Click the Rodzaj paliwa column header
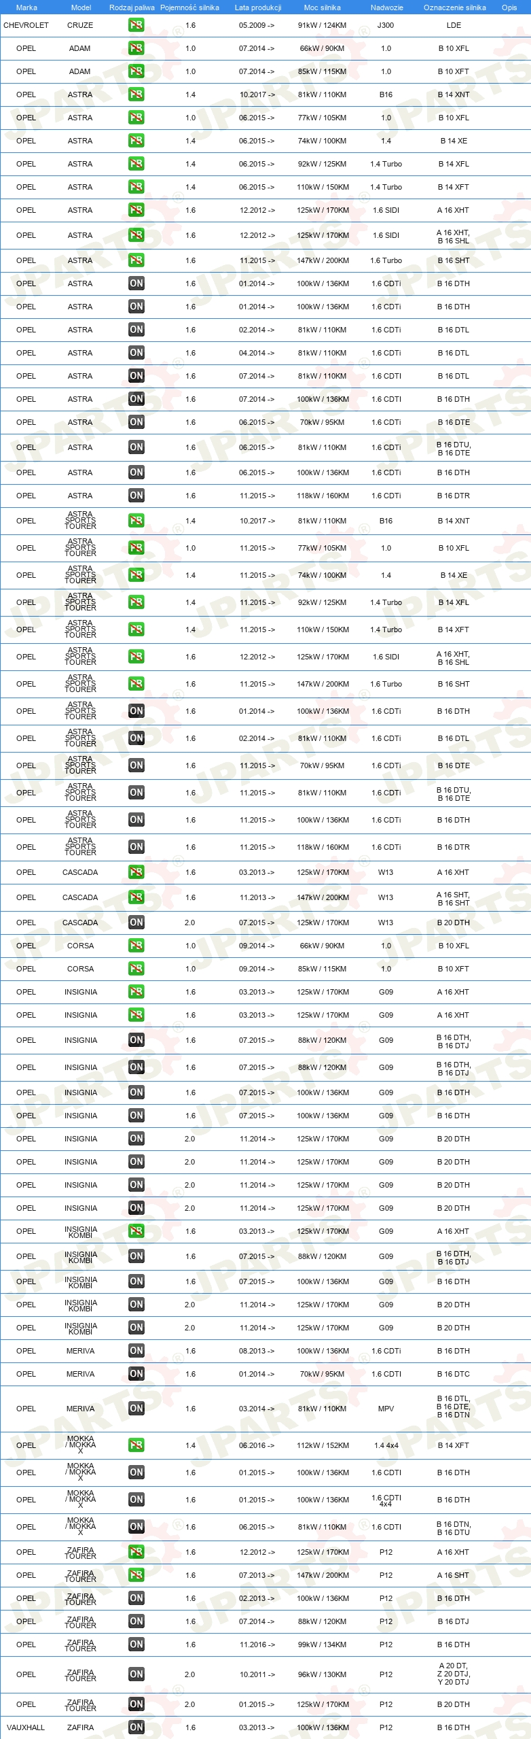 click(x=132, y=7)
